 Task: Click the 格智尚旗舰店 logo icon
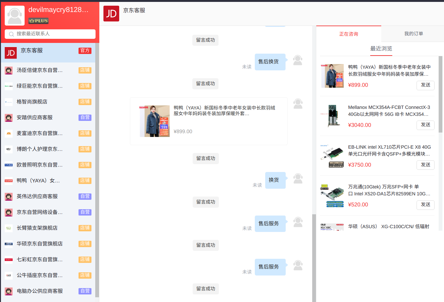pyautogui.click(x=9, y=102)
